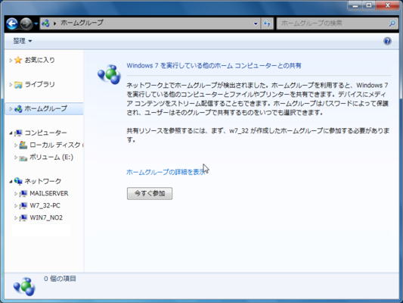Screen dimensions: 403x303
Task: Click the WIN7_NO2 computer icon
Action: point(23,217)
